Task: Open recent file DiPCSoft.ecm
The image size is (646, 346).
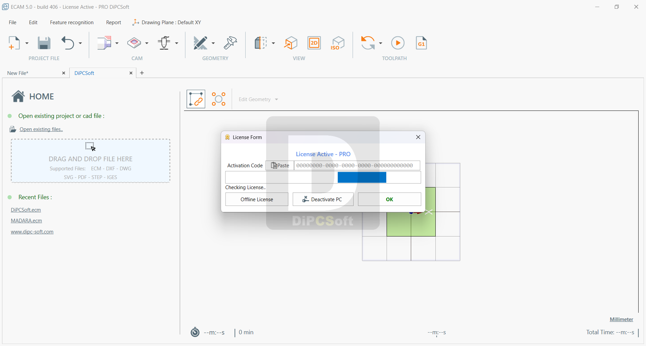Action: (26, 210)
